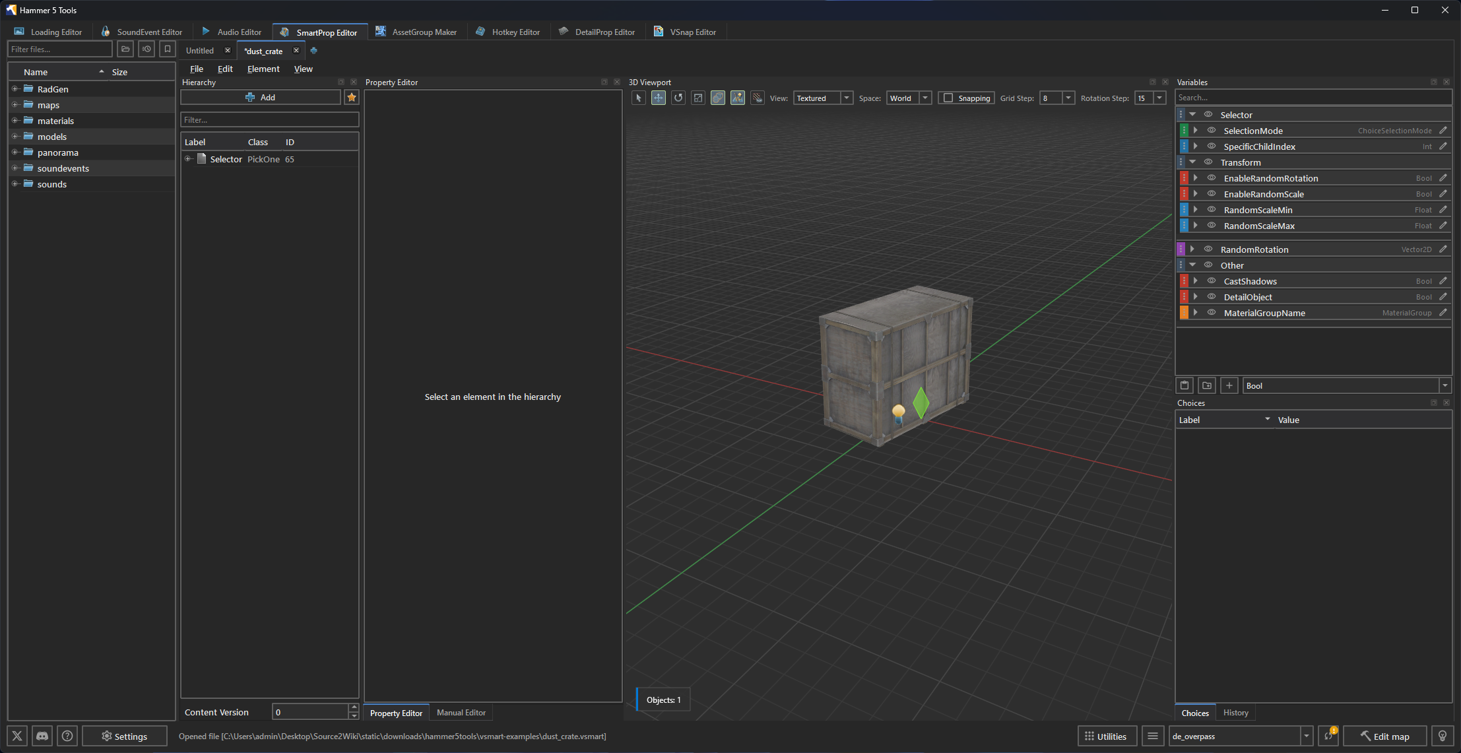Click the Hierarchy Filter field

270,120
